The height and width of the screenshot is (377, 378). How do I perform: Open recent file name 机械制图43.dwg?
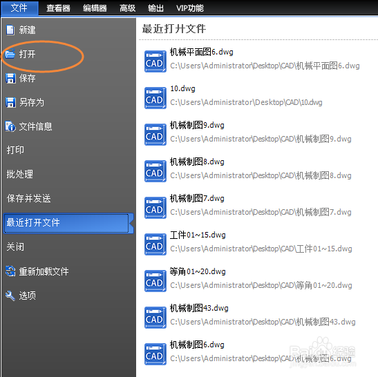(x=199, y=309)
